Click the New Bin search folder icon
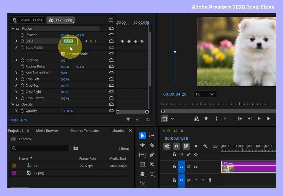This screenshot has height=196, width=283. click(75, 148)
